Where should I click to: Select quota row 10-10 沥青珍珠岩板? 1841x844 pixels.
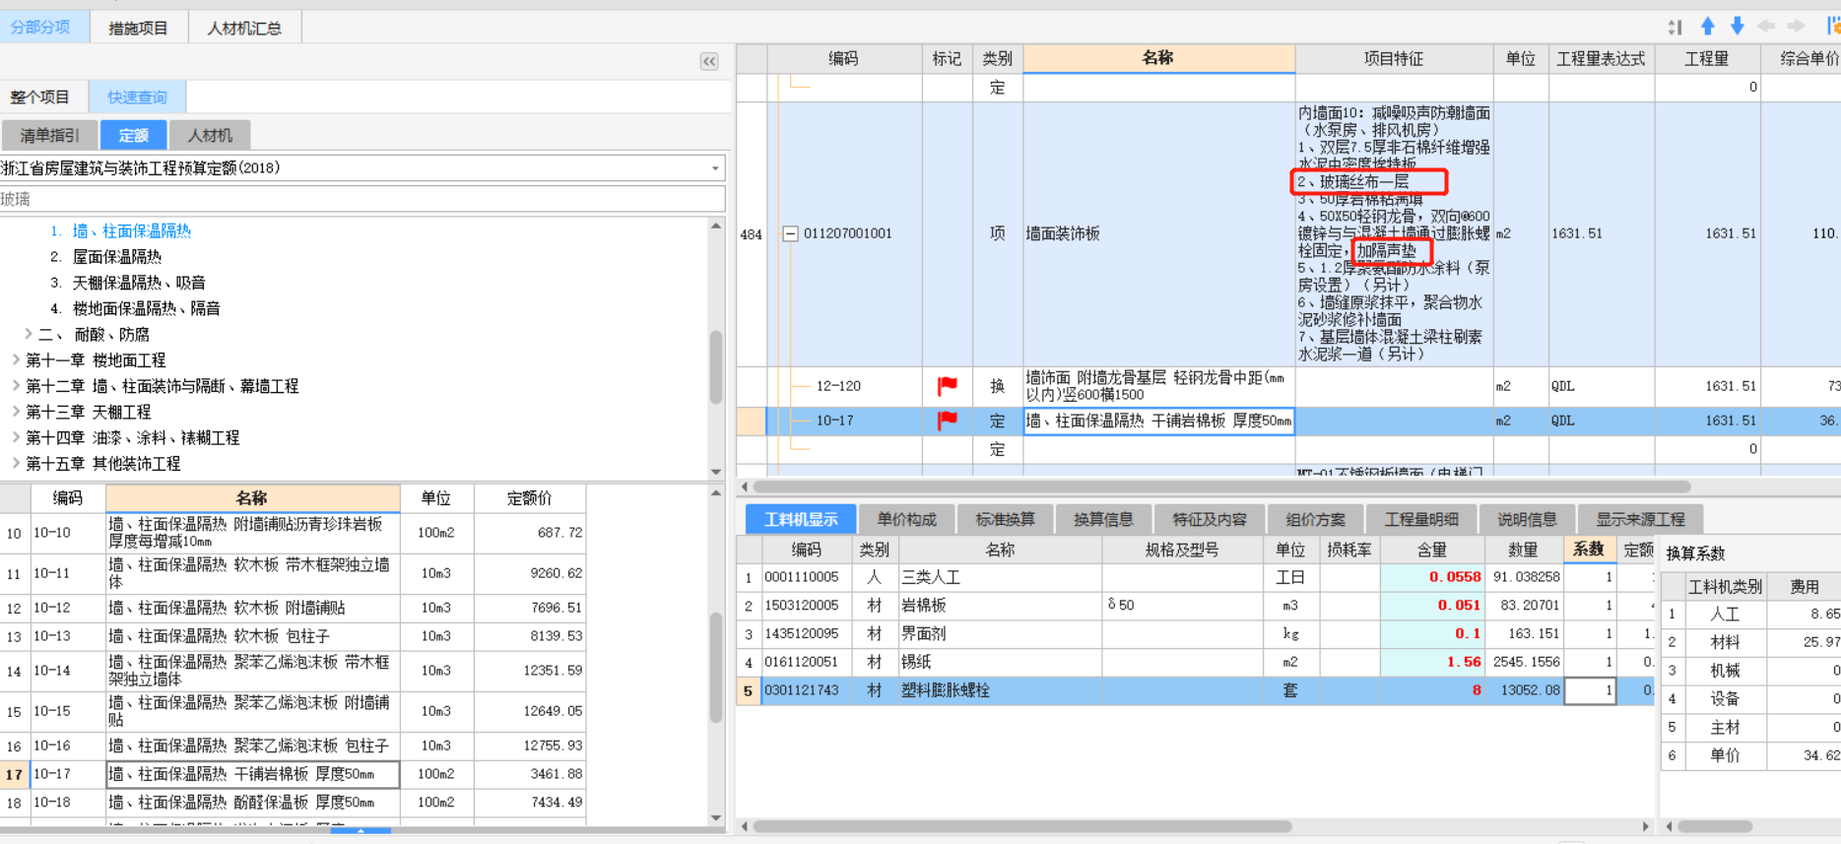[294, 533]
